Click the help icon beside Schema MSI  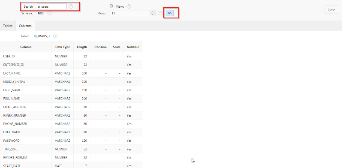point(49,13)
